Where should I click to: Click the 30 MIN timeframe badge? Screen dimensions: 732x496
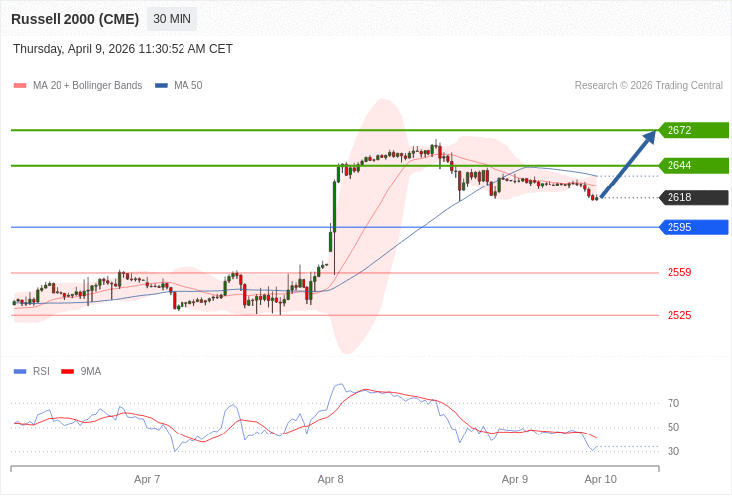click(x=172, y=19)
